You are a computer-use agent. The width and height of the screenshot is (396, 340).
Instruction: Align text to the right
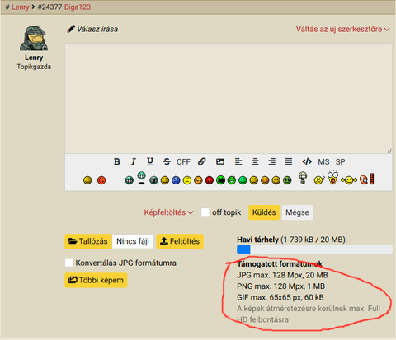272,161
